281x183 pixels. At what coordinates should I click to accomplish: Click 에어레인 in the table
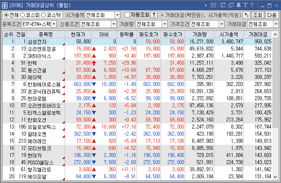(x=37, y=141)
